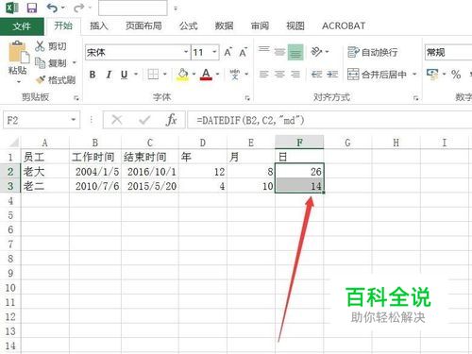Apply the yellow fill bucket
The width and height of the screenshot is (472, 354).
click(x=183, y=75)
